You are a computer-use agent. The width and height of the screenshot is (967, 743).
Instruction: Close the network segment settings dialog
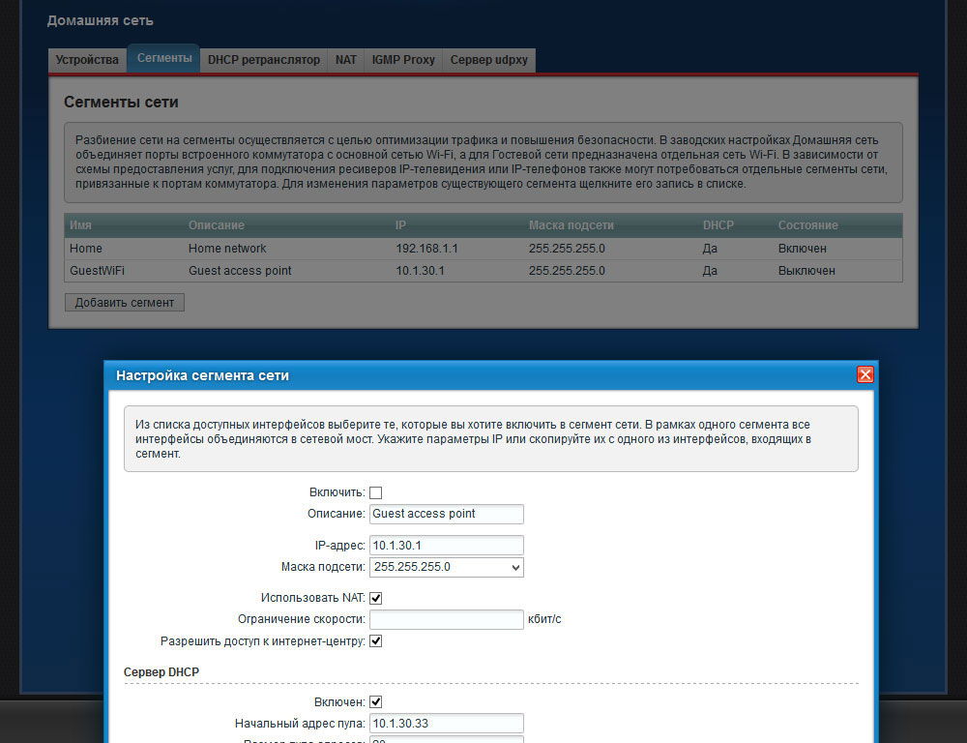(x=865, y=374)
